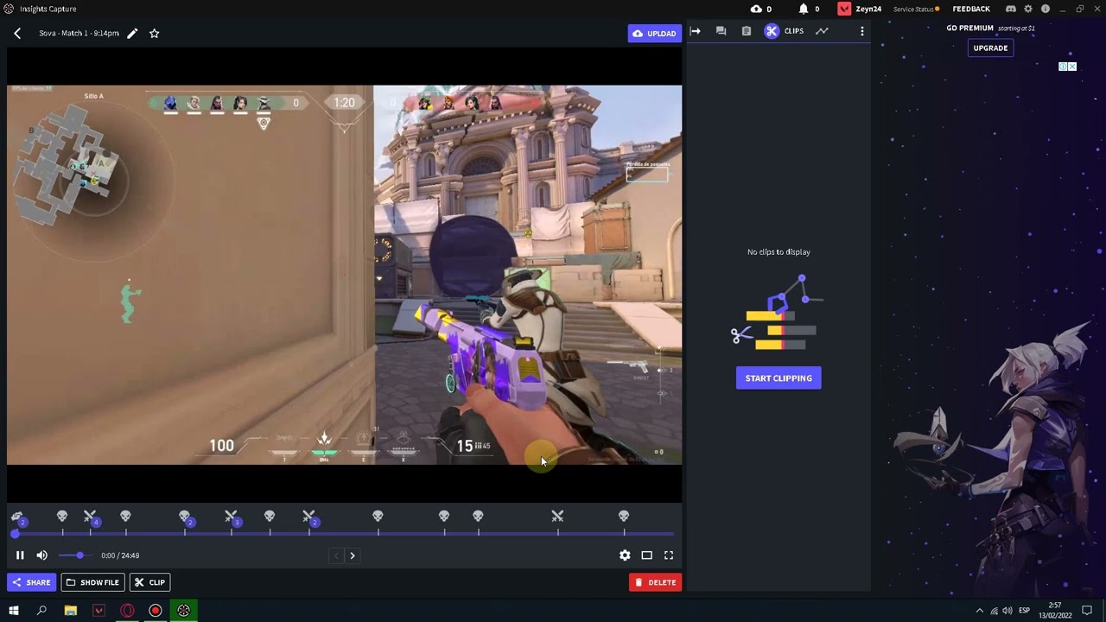
Task: Delete the recording with Delete button
Action: tap(655, 582)
